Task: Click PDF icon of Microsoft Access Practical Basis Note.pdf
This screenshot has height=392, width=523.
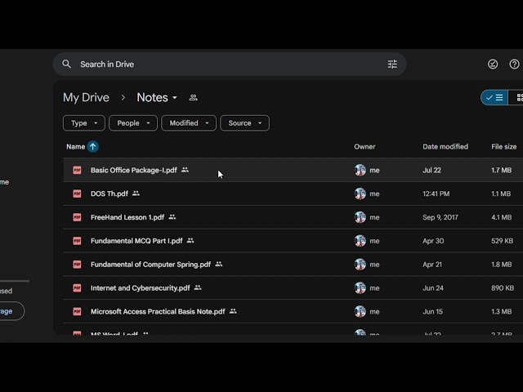Action: point(77,311)
